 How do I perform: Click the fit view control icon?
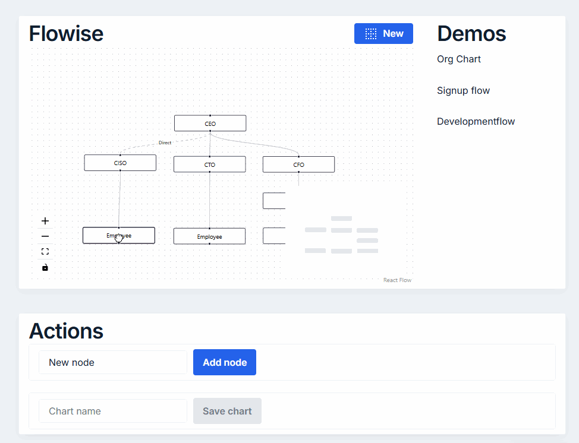pyautogui.click(x=45, y=252)
